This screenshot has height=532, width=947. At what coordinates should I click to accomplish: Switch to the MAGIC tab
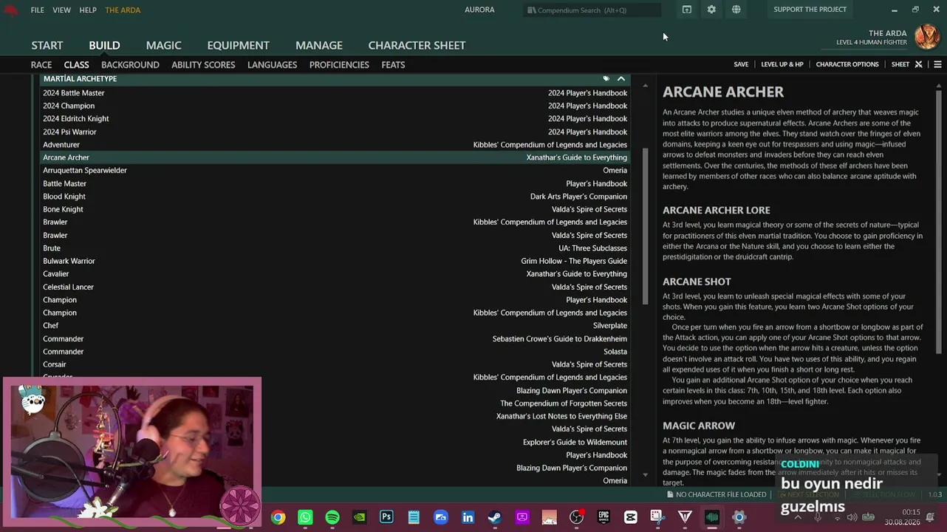click(163, 45)
